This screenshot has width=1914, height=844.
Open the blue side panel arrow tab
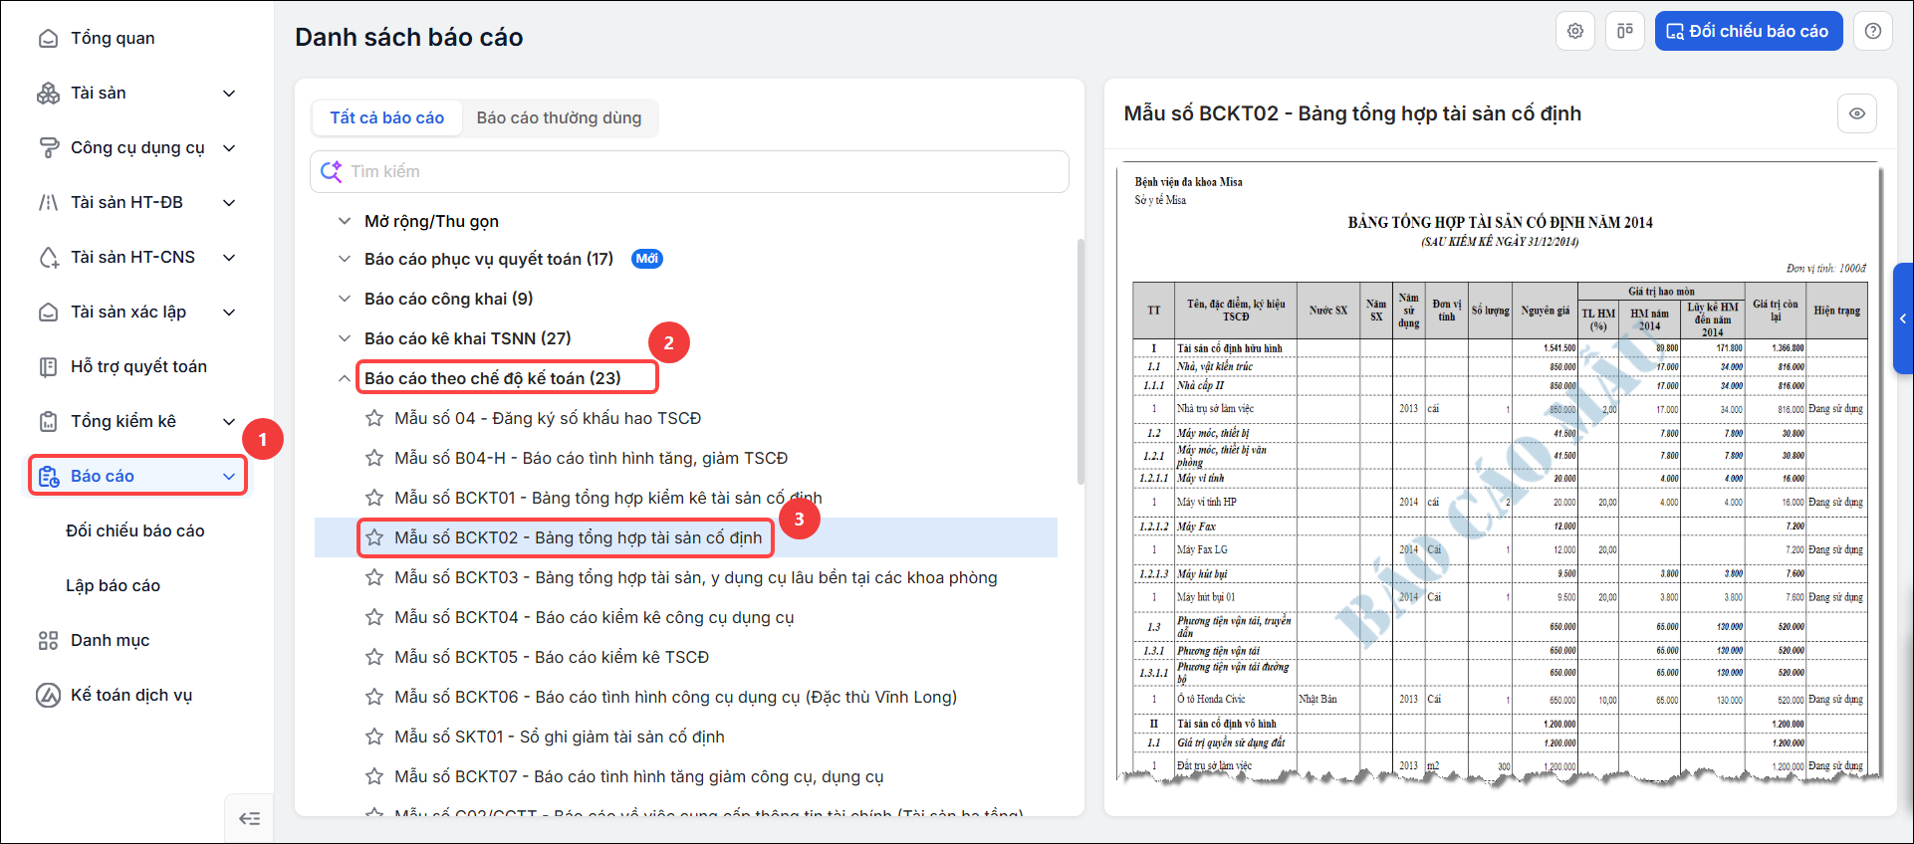coord(1903,318)
